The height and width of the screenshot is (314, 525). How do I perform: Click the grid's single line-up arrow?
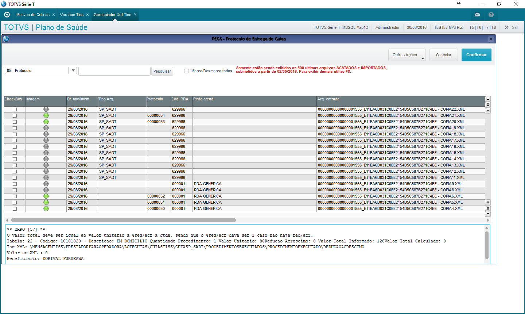pyautogui.click(x=488, y=111)
